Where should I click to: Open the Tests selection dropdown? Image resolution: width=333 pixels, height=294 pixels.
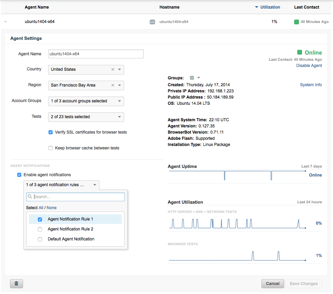tap(86, 117)
